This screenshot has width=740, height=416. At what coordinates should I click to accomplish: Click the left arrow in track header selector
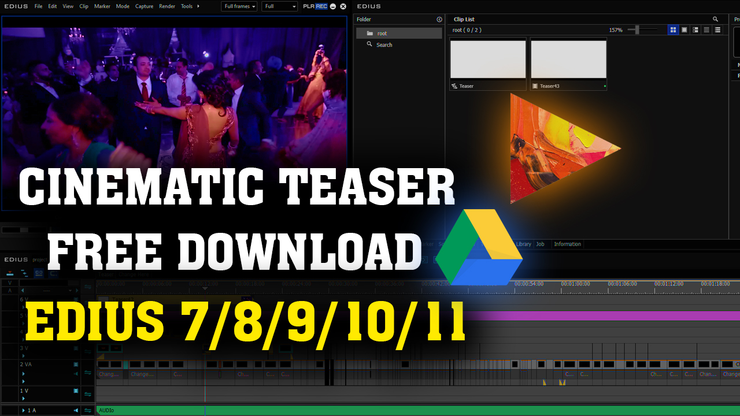23,291
